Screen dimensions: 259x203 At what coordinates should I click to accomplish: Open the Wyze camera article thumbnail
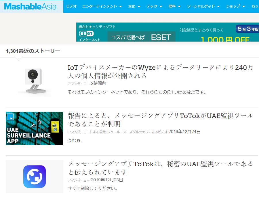[x=34, y=80]
